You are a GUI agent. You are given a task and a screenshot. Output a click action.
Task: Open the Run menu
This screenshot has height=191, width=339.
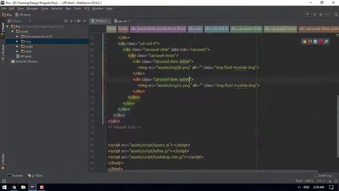(68, 8)
